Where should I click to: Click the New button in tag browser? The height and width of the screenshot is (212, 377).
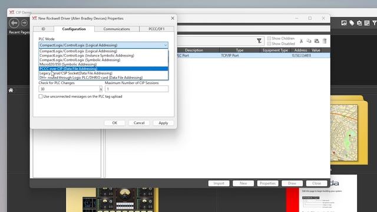(243, 183)
